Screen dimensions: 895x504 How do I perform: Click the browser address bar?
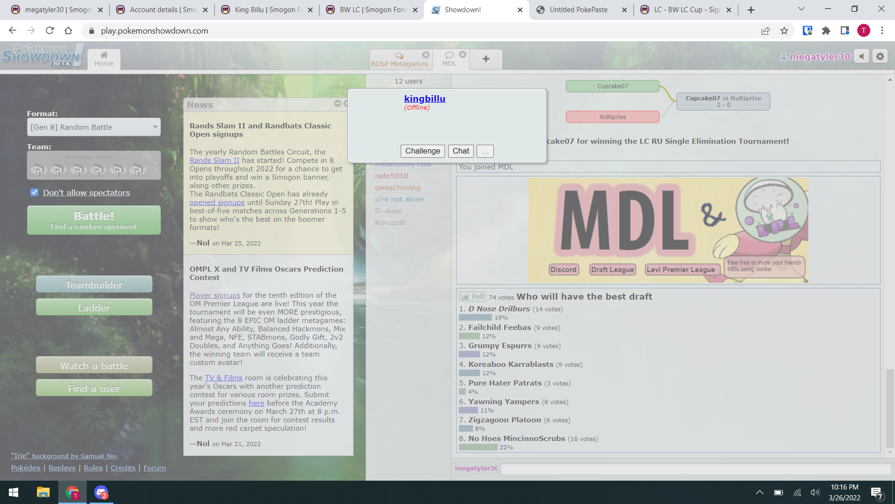click(x=420, y=31)
